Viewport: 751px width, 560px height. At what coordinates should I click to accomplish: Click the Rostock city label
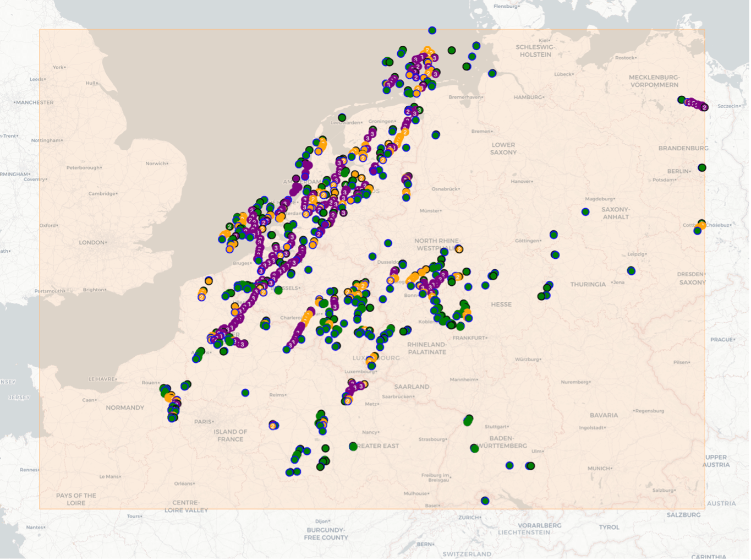point(626,58)
